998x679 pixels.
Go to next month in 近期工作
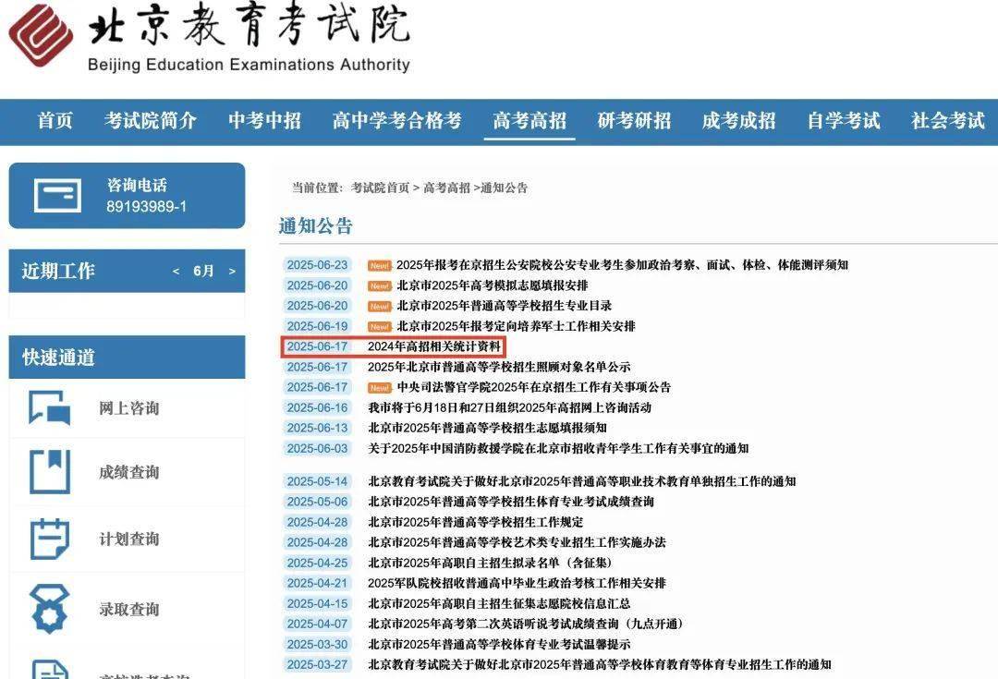pyautogui.click(x=232, y=271)
